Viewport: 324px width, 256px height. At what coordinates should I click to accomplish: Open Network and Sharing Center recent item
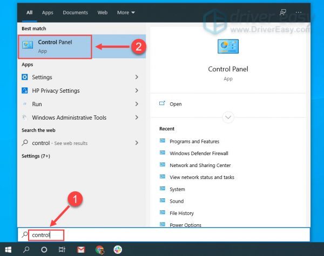200,165
